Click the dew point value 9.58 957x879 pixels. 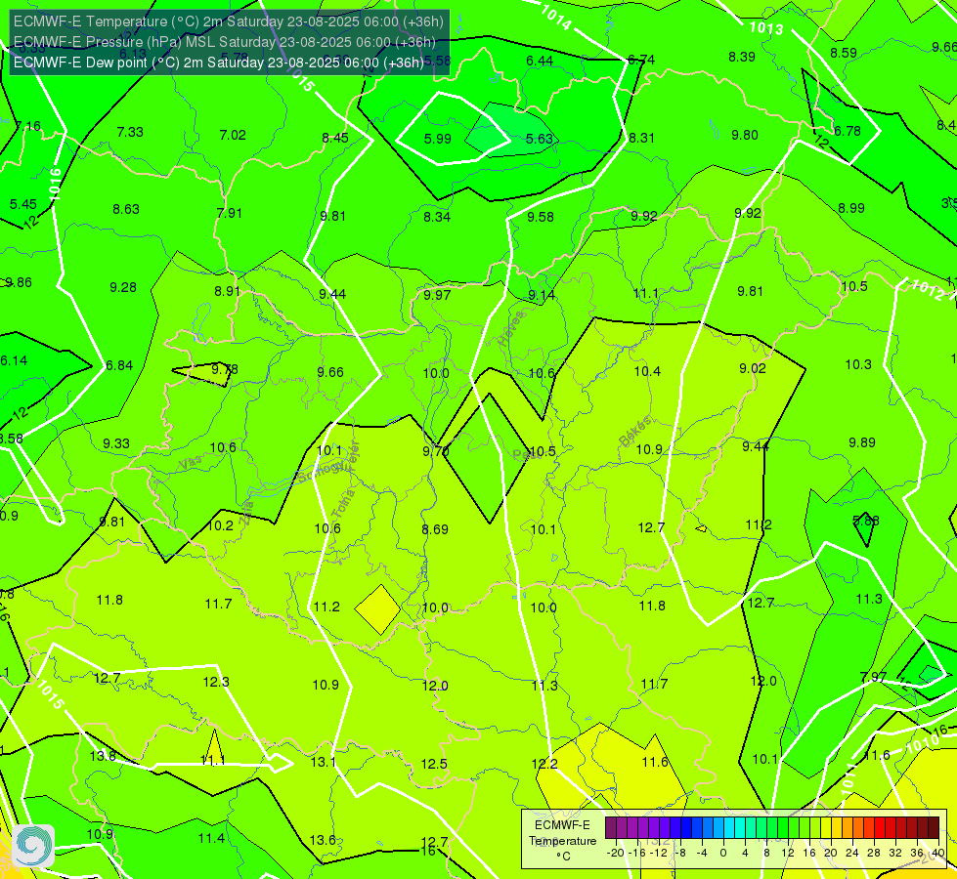[541, 217]
